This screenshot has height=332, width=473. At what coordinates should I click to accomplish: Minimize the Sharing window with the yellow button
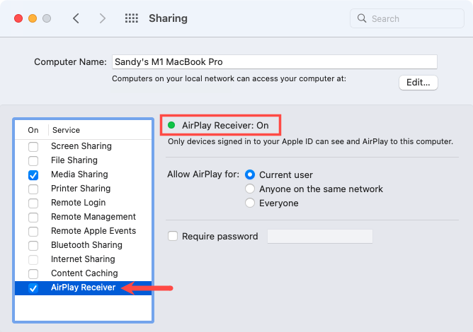(x=33, y=18)
